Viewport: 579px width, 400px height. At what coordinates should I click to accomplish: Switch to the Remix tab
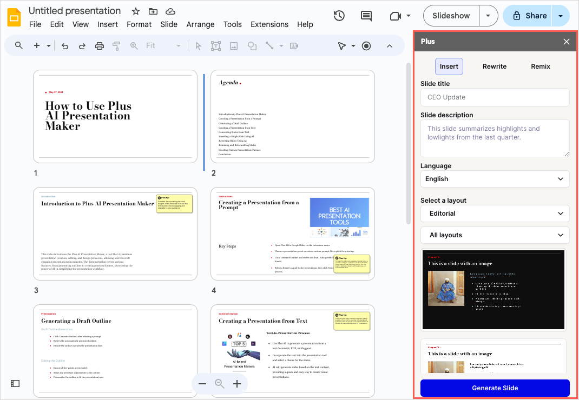pos(541,66)
